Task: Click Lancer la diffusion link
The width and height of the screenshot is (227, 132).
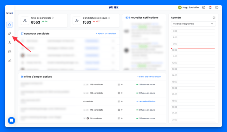Action: (x=146, y=102)
